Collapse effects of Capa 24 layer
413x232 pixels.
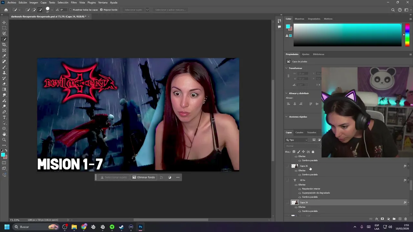pyautogui.click(x=408, y=202)
